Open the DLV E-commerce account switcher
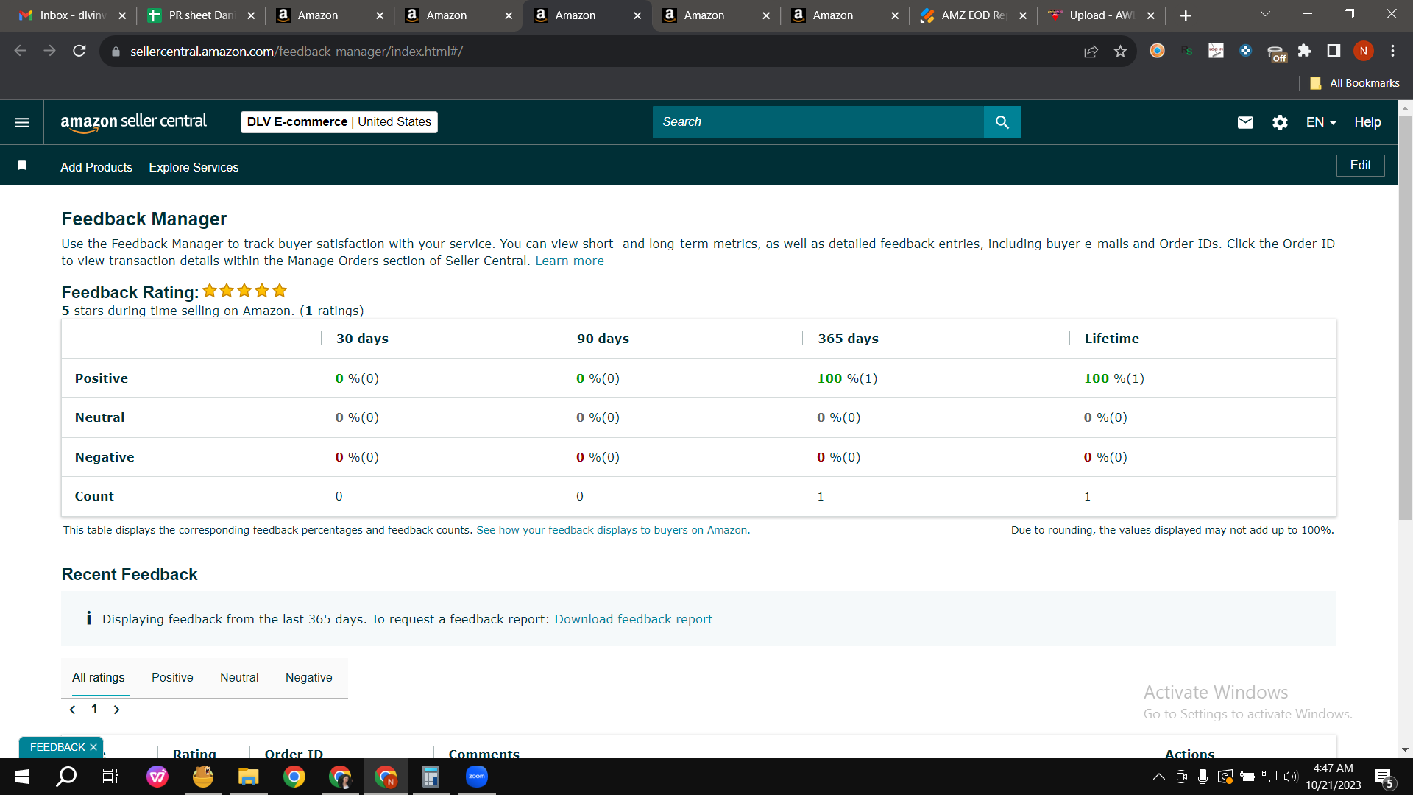The height and width of the screenshot is (795, 1413). point(339,122)
